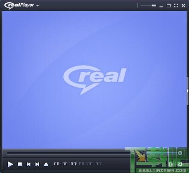
Task: Skip to the previous track
Action: pyautogui.click(x=29, y=164)
